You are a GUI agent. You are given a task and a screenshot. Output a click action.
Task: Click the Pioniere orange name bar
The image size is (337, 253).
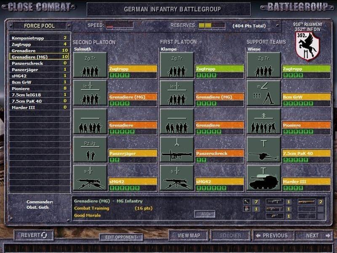(307, 125)
